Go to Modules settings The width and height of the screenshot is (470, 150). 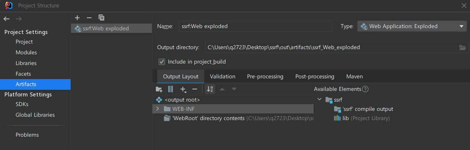[26, 52]
